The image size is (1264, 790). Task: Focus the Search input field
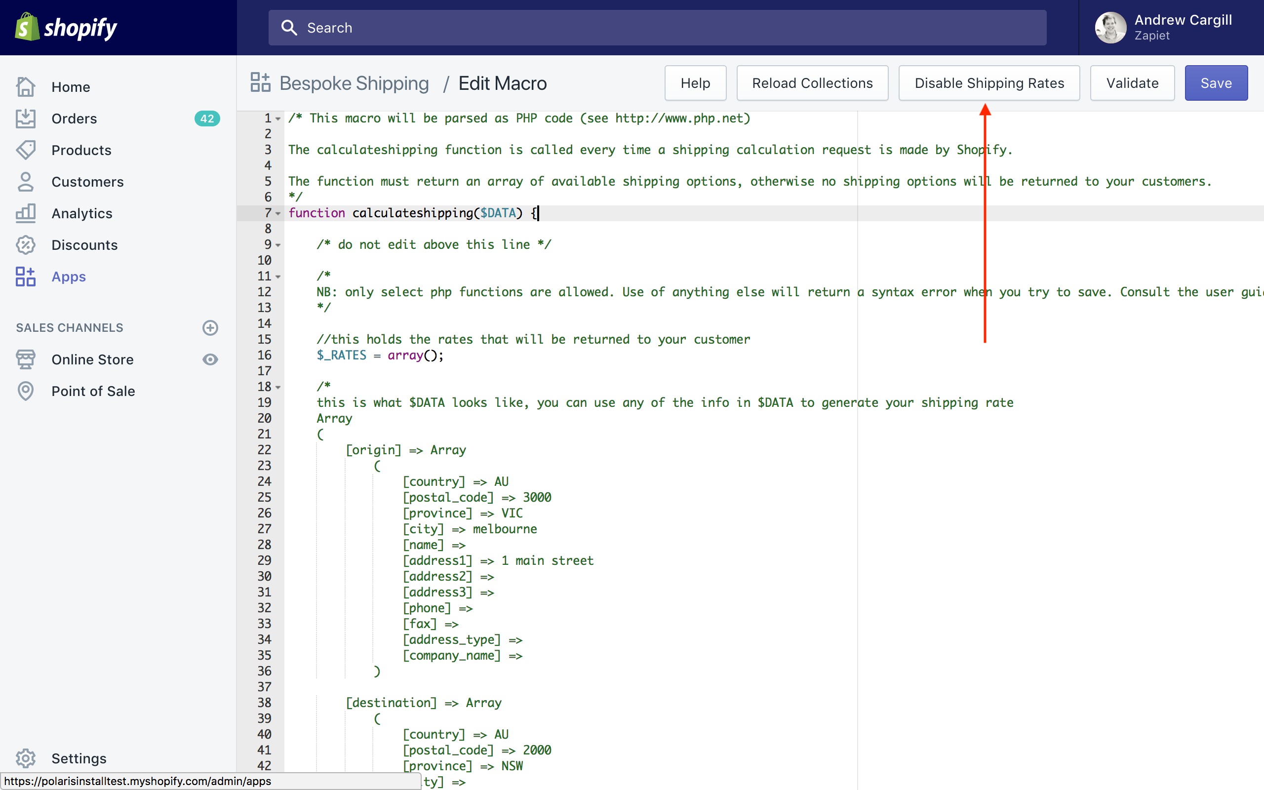click(657, 28)
